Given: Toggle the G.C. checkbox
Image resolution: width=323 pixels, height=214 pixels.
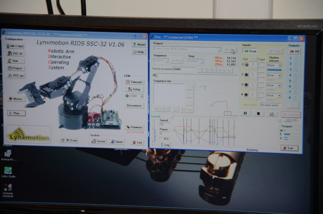Looking at the screenshot, I should tap(161, 138).
